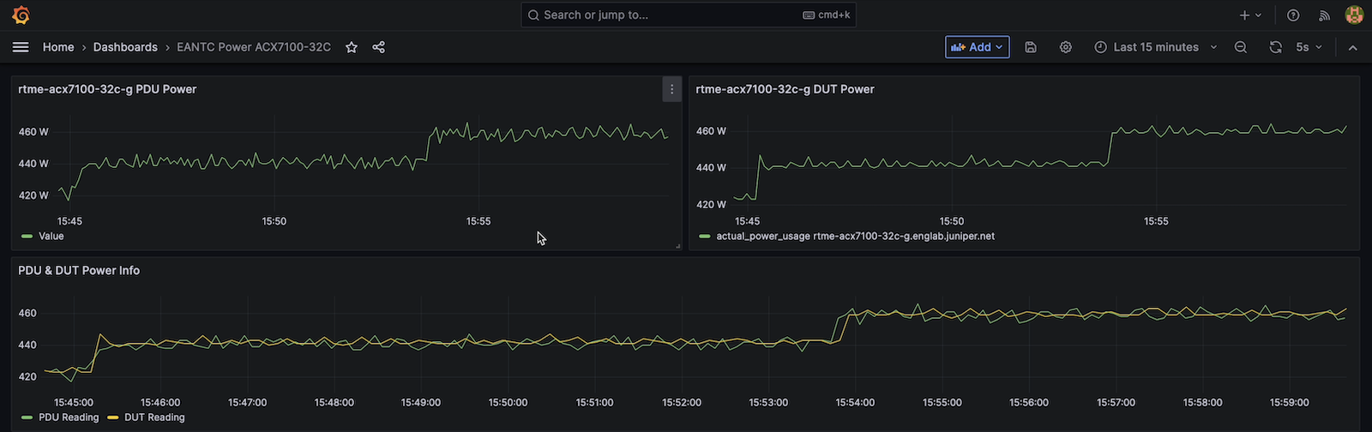The image size is (1372, 432).
Task: Open the hamburger navigation menu
Action: 21,47
